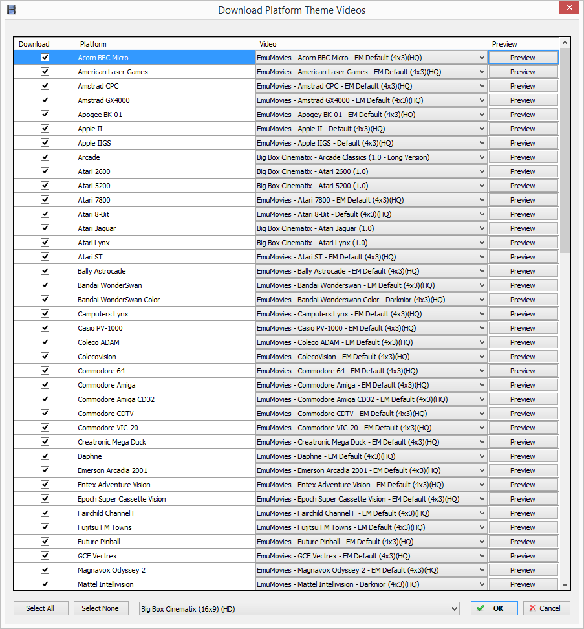Screen dimensions: 584x629
Task: Expand the Arcade video dropdown
Action: click(x=482, y=157)
